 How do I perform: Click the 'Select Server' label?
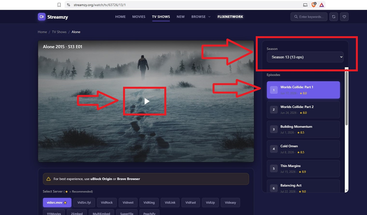pyautogui.click(x=53, y=192)
